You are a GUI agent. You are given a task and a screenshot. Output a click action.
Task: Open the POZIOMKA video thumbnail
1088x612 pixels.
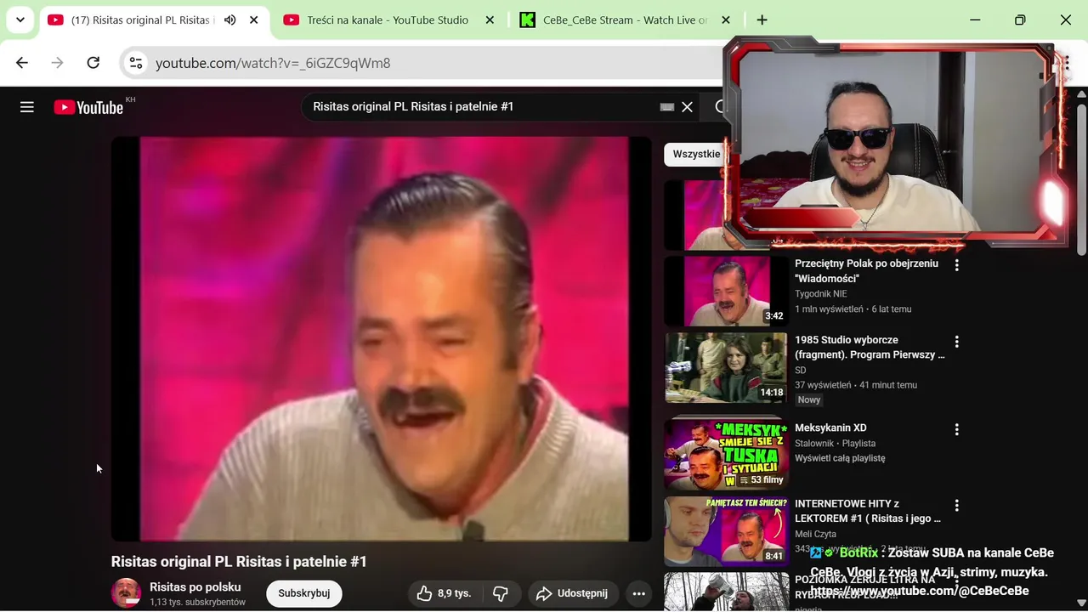point(726,592)
